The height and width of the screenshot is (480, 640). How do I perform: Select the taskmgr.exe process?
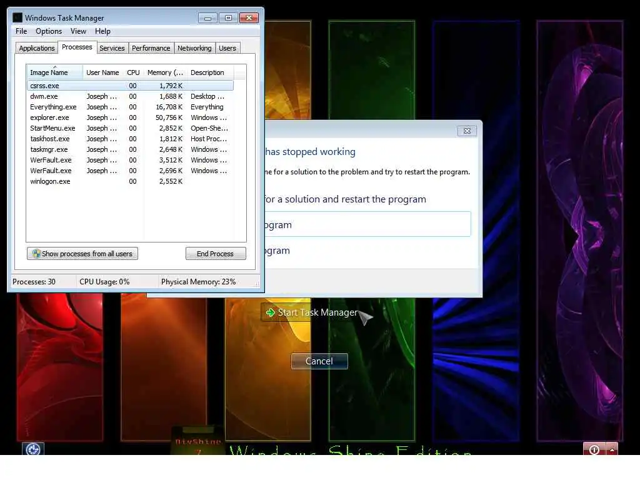pos(130,149)
